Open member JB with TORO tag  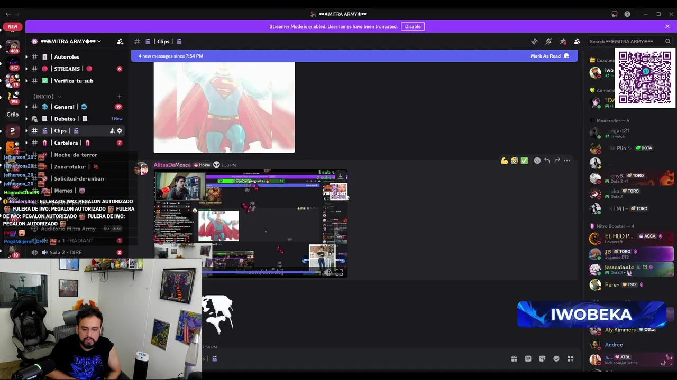[629, 254]
